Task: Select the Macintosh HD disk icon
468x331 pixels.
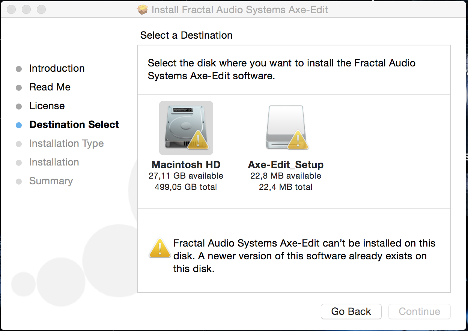Action: tap(186, 128)
